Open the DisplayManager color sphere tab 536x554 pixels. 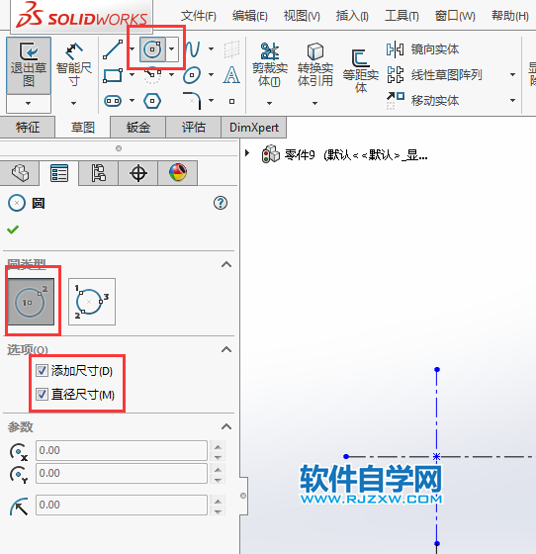coord(178,173)
